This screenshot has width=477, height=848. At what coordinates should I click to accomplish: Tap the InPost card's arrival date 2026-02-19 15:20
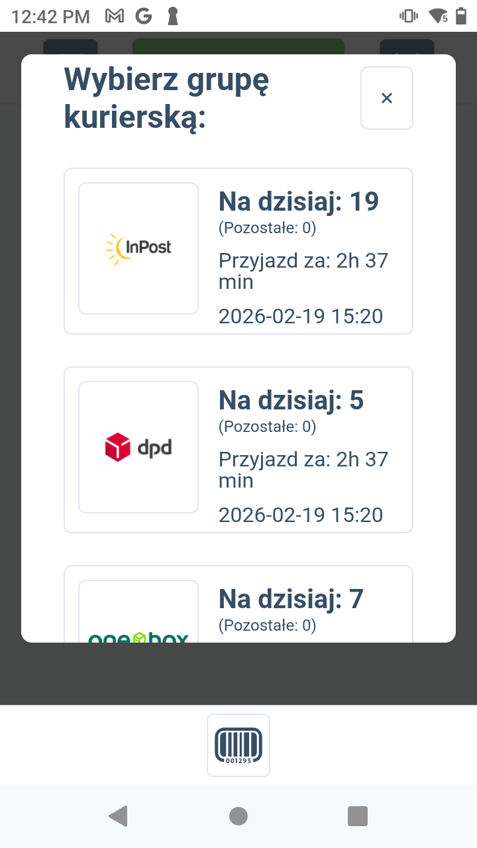point(301,316)
